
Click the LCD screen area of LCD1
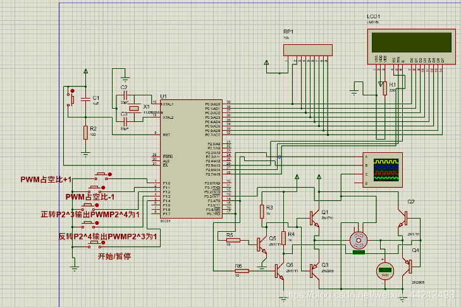coord(411,42)
